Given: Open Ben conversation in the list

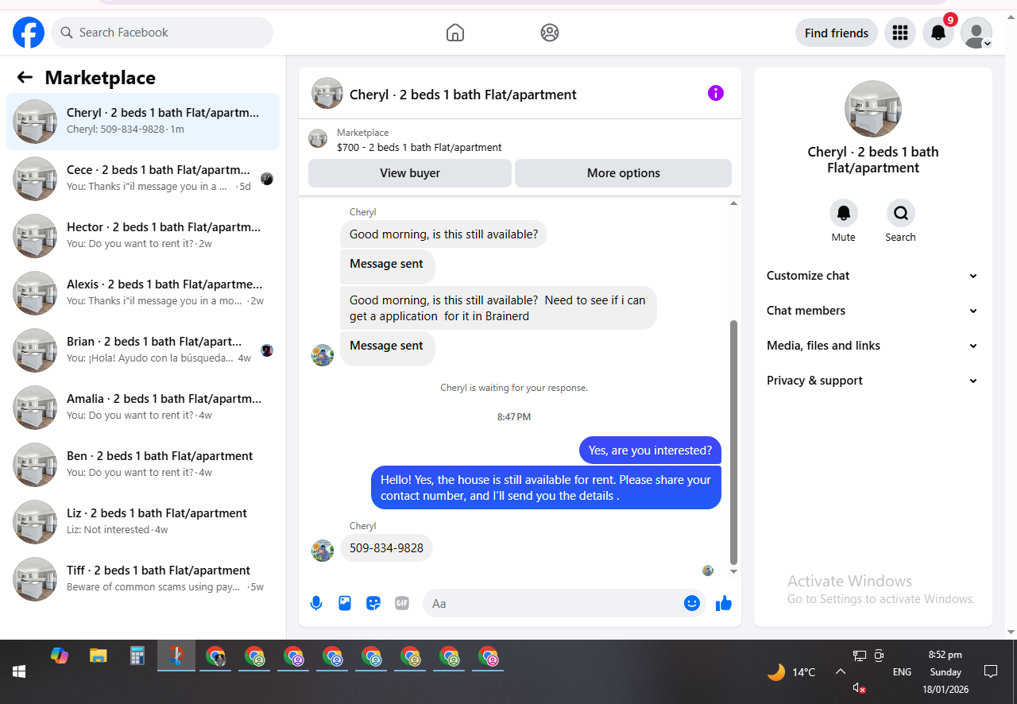Looking at the screenshot, I should [143, 465].
